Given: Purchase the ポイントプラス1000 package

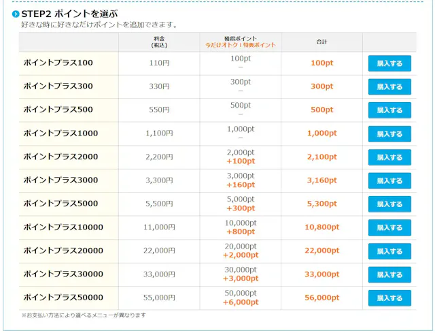Looking at the screenshot, I should [389, 133].
